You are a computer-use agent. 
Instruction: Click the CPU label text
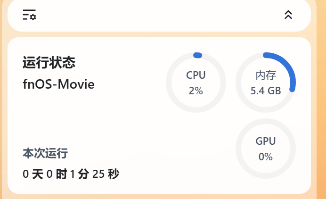(x=196, y=75)
